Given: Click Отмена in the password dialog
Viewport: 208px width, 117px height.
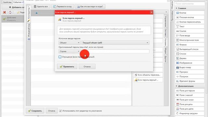Looking at the screenshot, I should coord(87,66).
